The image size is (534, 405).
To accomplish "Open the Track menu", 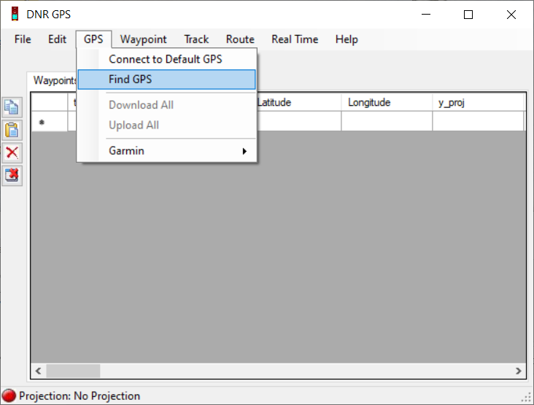I will coord(196,39).
